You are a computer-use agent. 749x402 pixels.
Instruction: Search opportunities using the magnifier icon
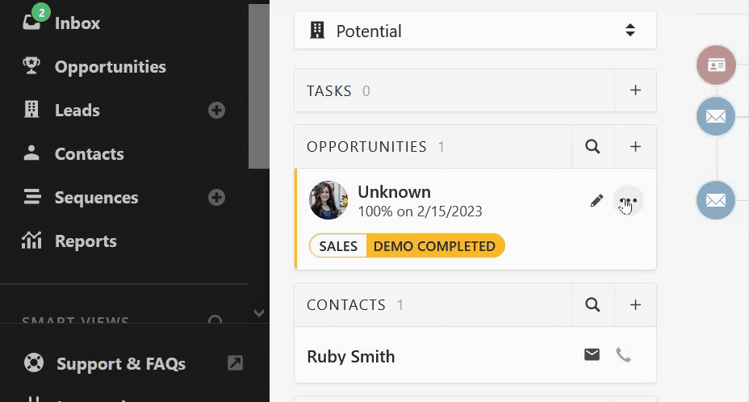point(592,147)
